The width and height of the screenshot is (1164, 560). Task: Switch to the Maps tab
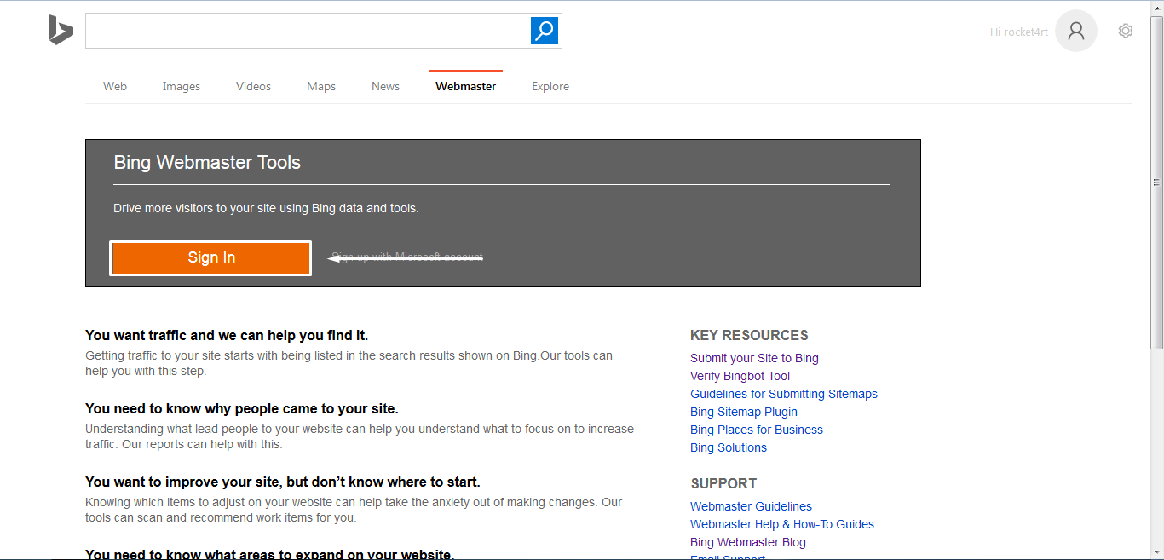click(321, 86)
